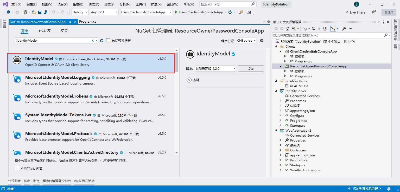Click the Show All Files icon
This screenshot has width=400, height=192.
point(325,29)
